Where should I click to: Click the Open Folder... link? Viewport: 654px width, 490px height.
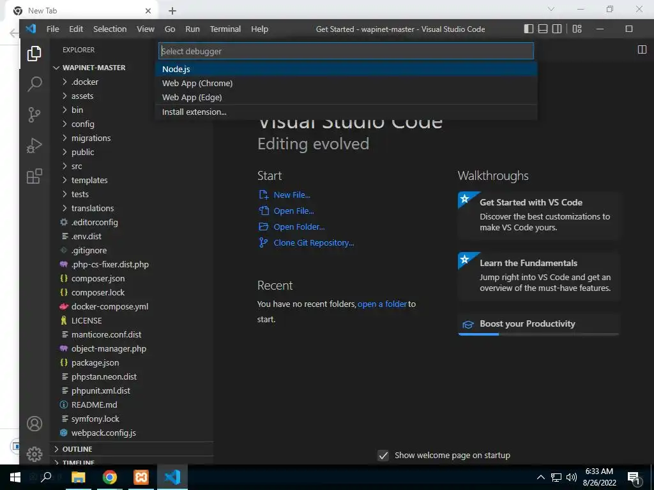(x=299, y=226)
